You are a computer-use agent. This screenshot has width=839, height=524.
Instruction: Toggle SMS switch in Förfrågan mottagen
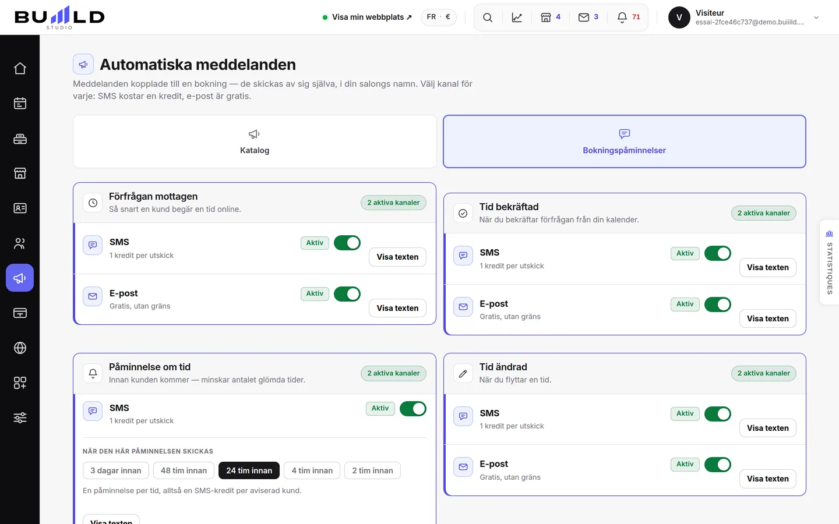click(347, 243)
